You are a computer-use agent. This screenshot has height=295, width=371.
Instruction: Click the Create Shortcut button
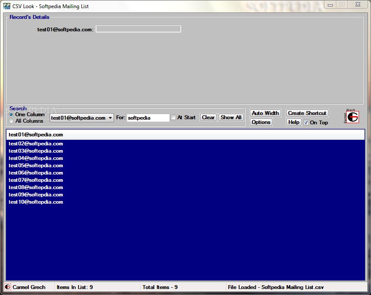point(307,113)
